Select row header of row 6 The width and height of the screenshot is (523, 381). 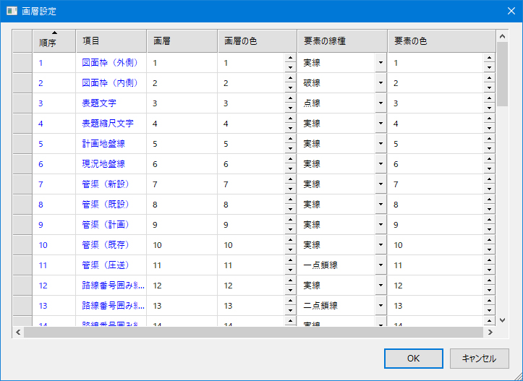[22, 164]
